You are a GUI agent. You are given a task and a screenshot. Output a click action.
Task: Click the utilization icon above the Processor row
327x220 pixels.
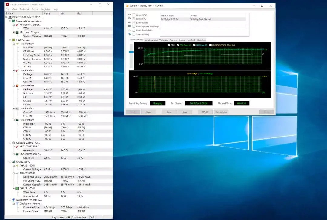(17, 120)
